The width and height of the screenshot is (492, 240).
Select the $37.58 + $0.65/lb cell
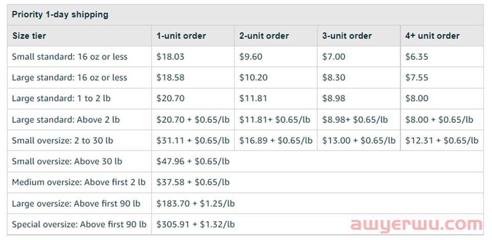pyautogui.click(x=193, y=182)
